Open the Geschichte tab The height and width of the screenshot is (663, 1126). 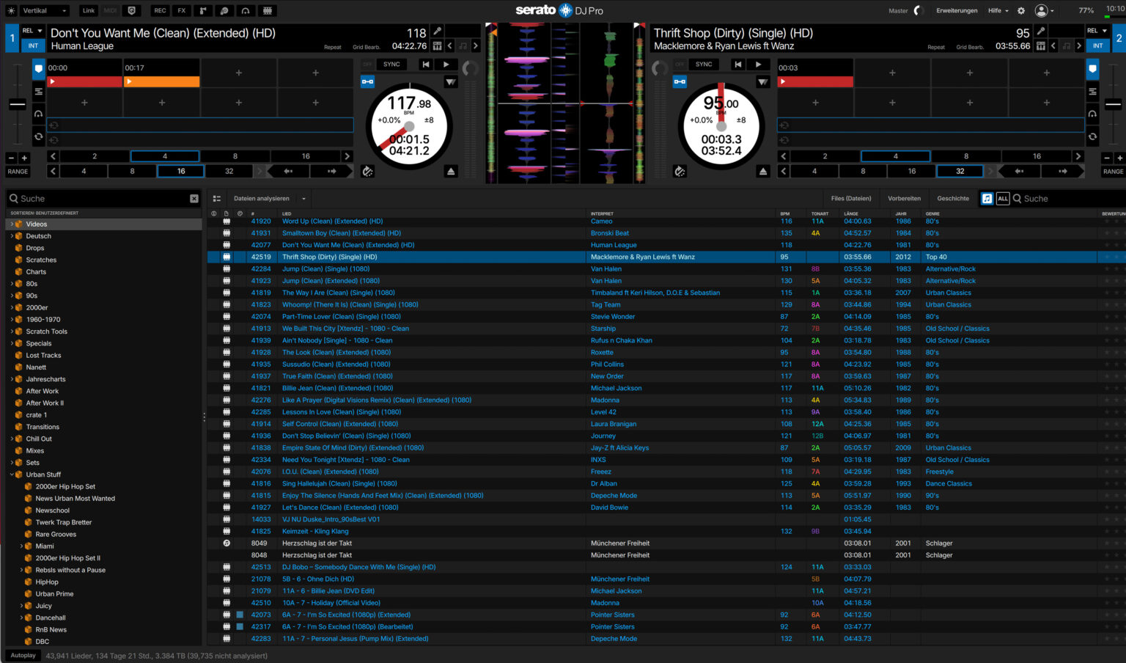(x=953, y=199)
